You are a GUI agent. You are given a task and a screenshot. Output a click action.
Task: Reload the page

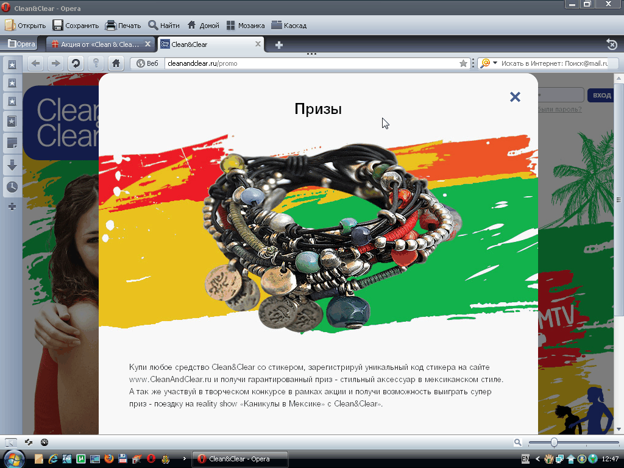click(76, 63)
